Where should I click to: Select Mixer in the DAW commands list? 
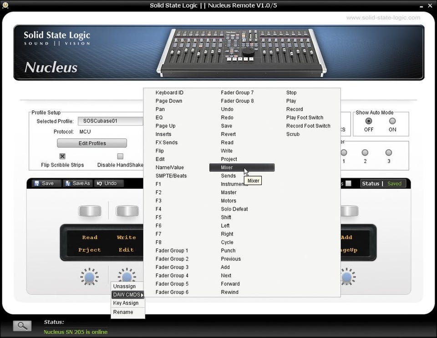pos(242,167)
